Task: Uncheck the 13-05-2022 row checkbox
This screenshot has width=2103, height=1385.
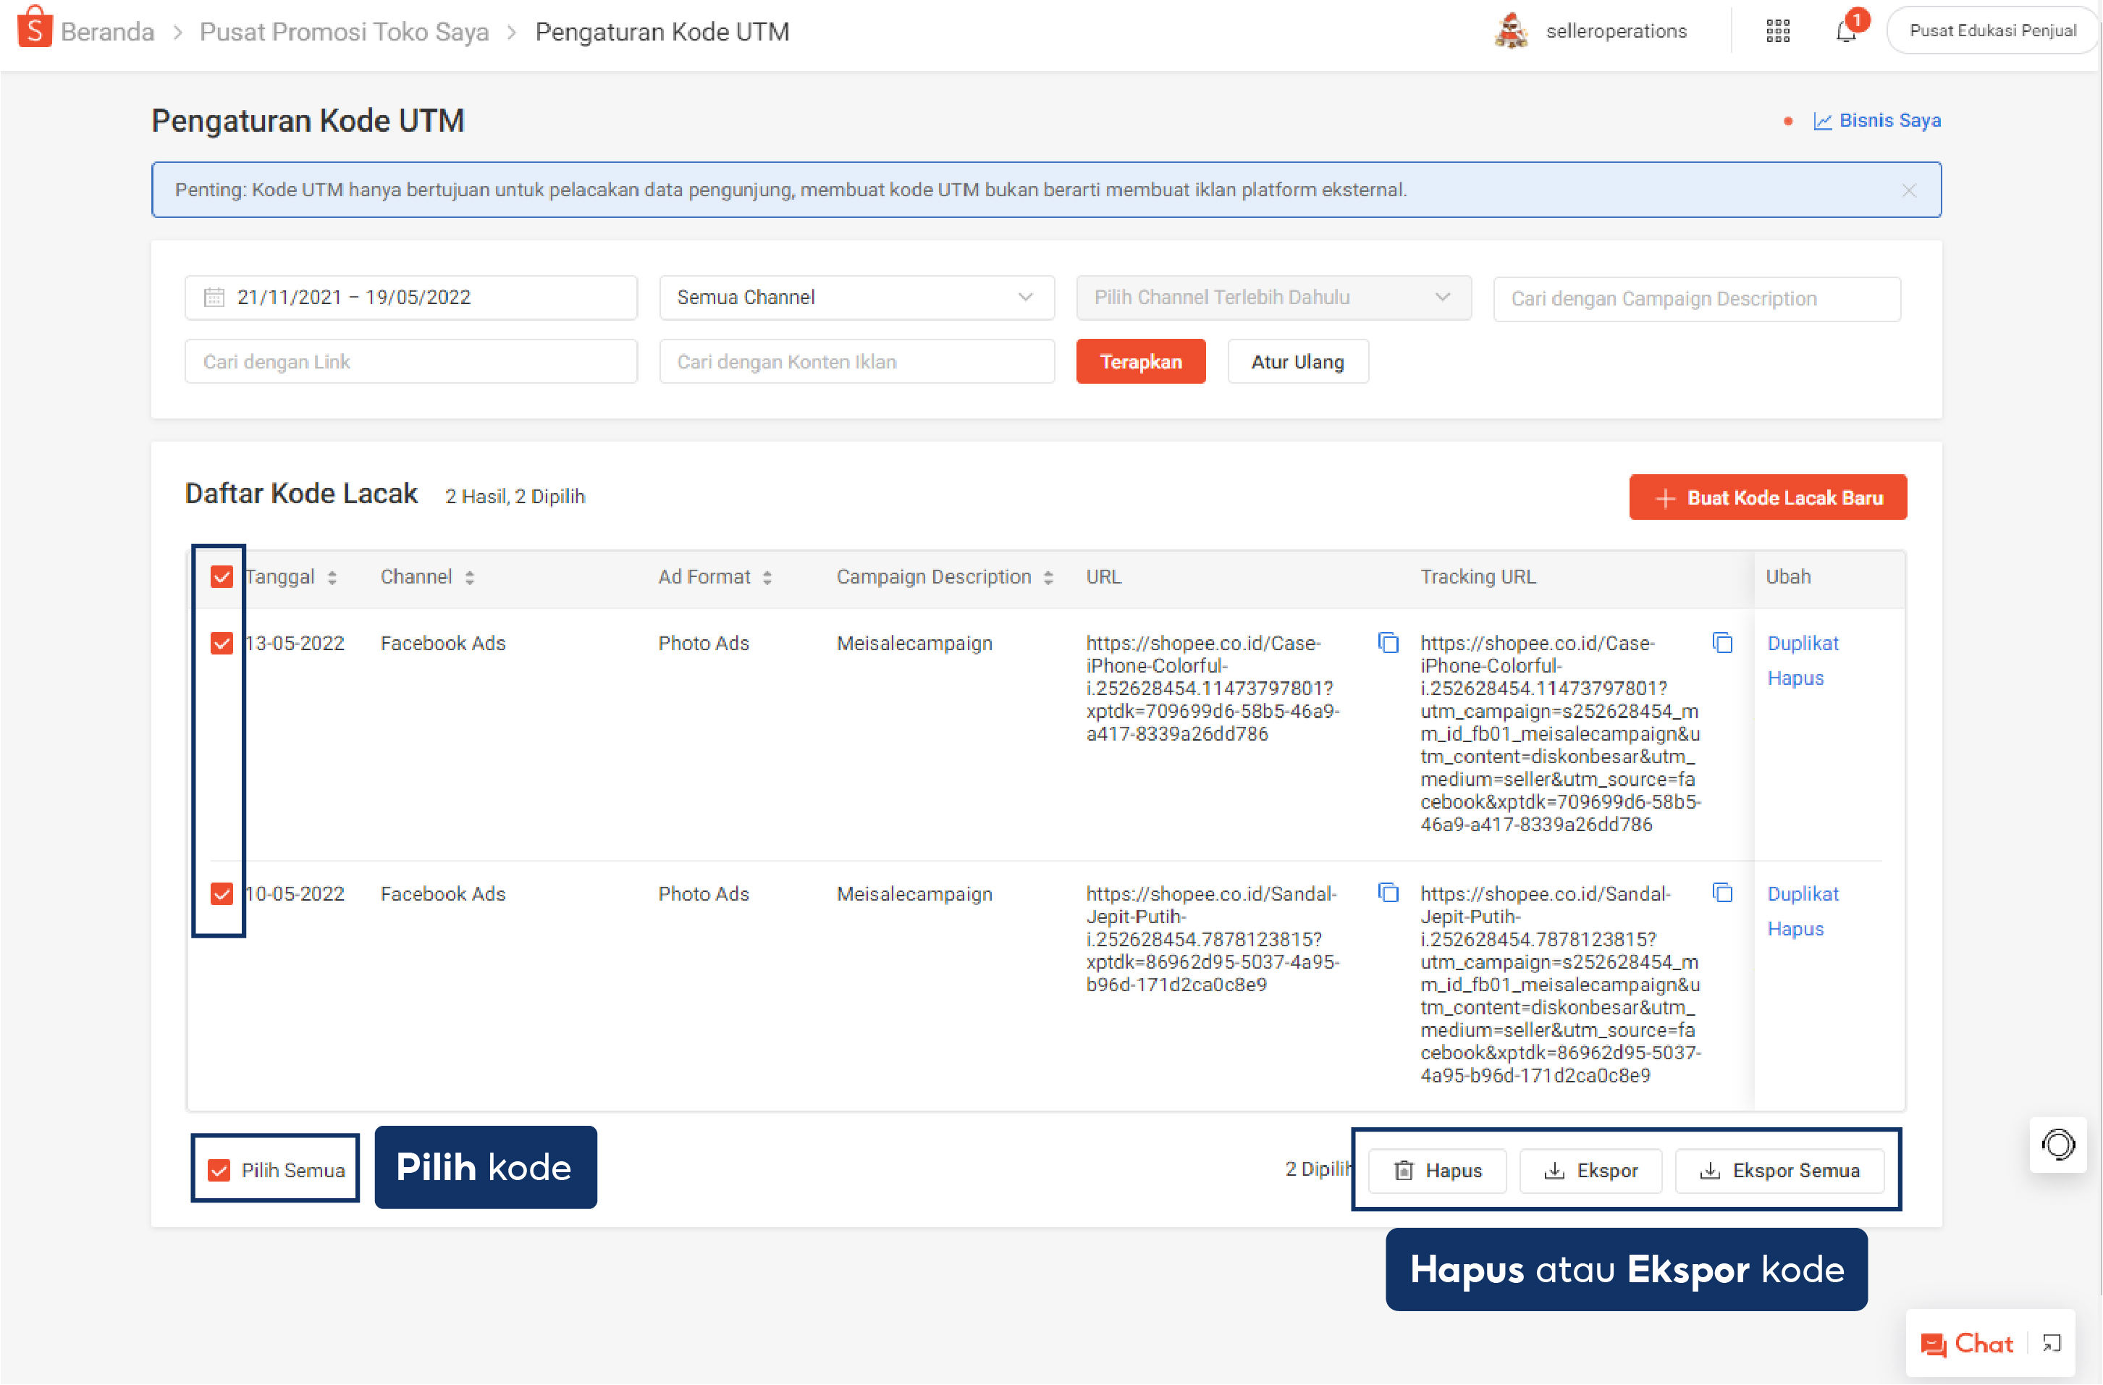Action: tap(222, 643)
